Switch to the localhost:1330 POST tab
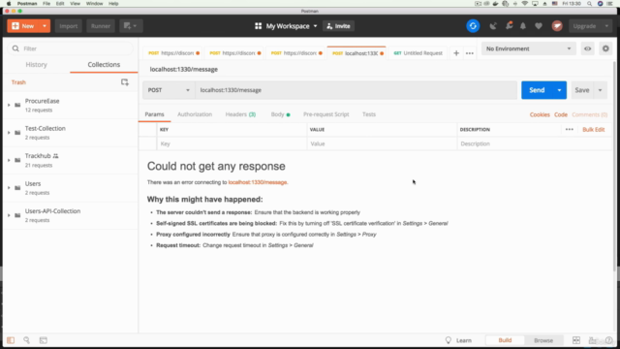Viewport: 620px width, 349px height. click(x=356, y=53)
